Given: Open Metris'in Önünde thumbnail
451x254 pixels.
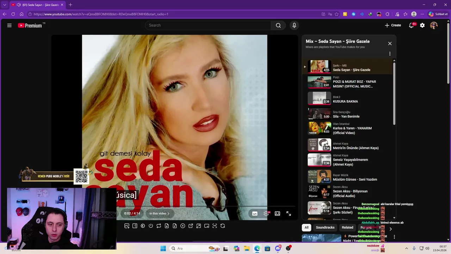Looking at the screenshot, I should 319,144.
